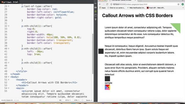
Task: Bookmark this page with the star icon
Action: point(178,4)
